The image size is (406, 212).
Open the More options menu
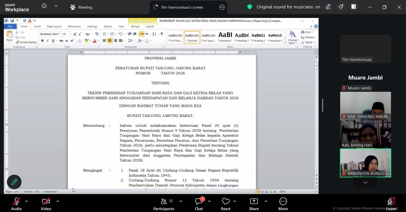point(283,204)
